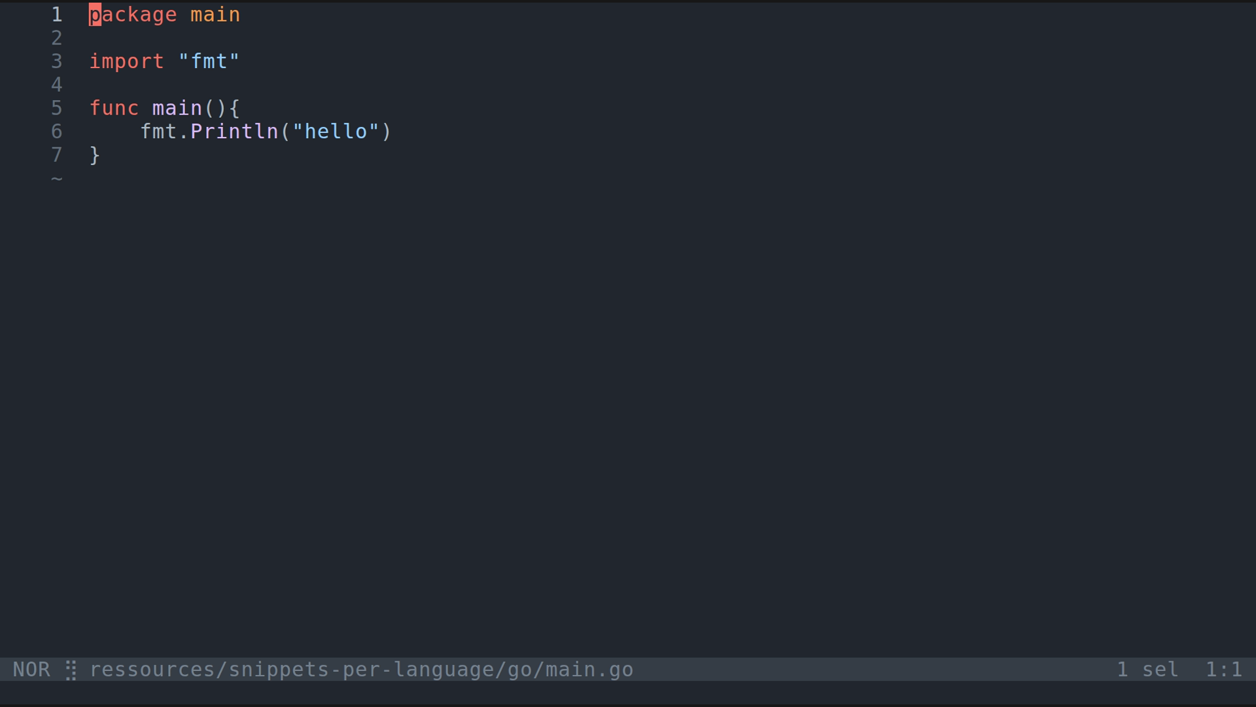The image size is (1256, 707).
Task: Click the tilde end-of-buffer marker
Action: coord(57,178)
